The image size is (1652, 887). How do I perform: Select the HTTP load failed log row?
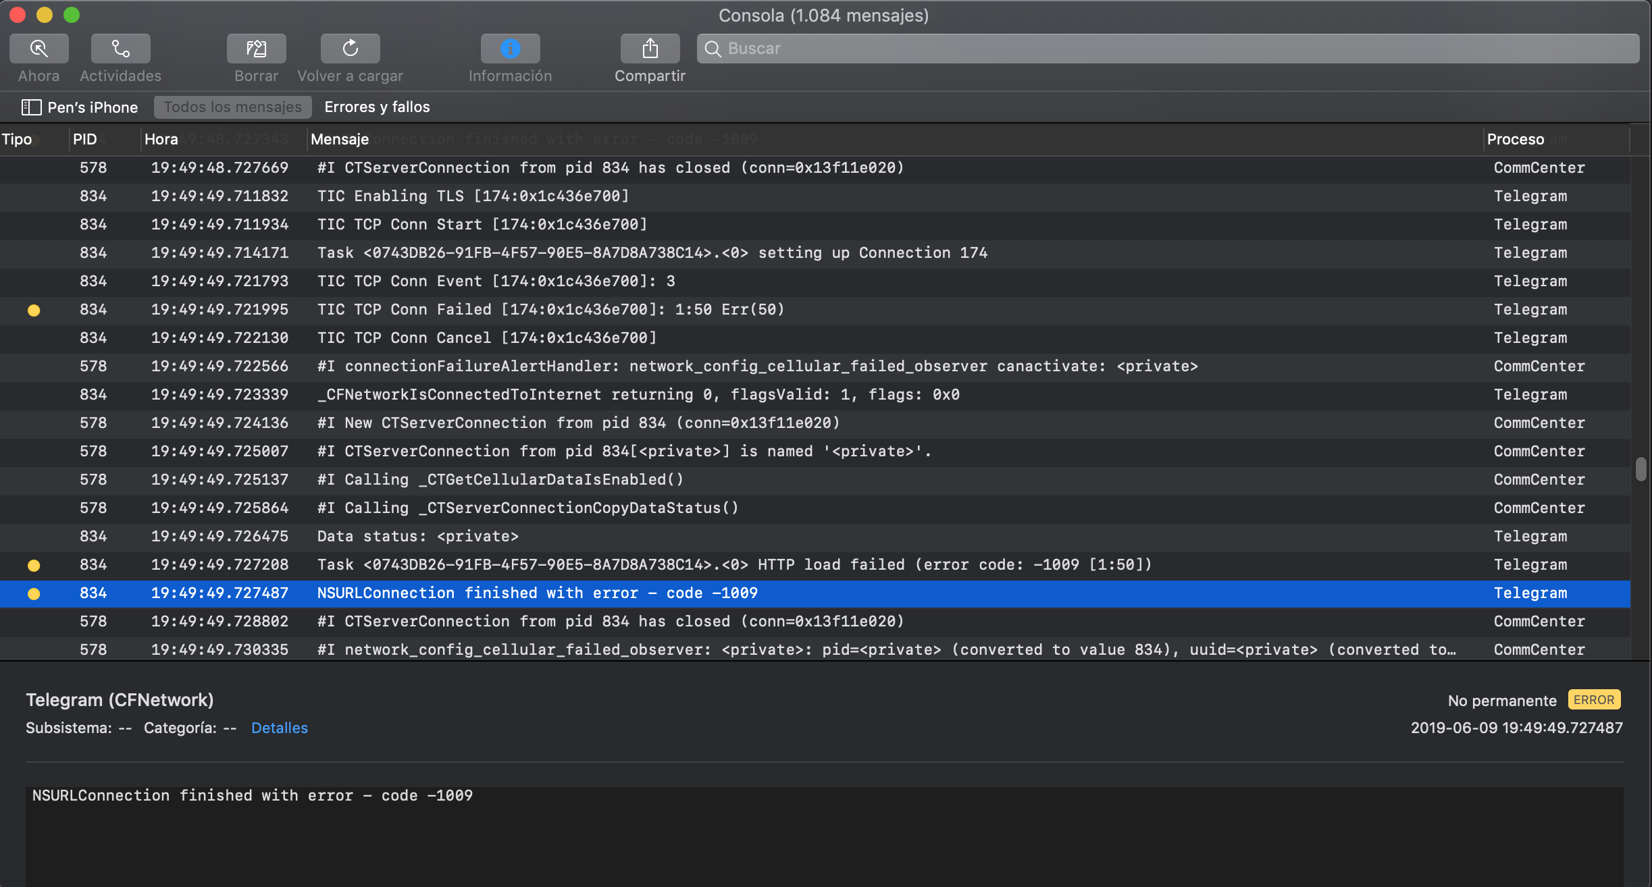(734, 565)
